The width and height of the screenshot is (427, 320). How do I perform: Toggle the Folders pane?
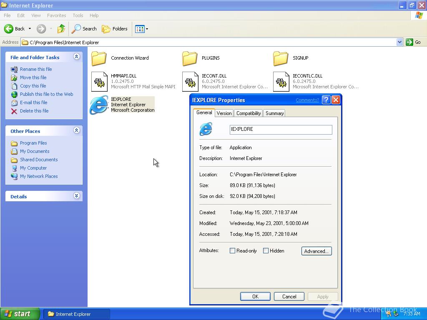[115, 29]
